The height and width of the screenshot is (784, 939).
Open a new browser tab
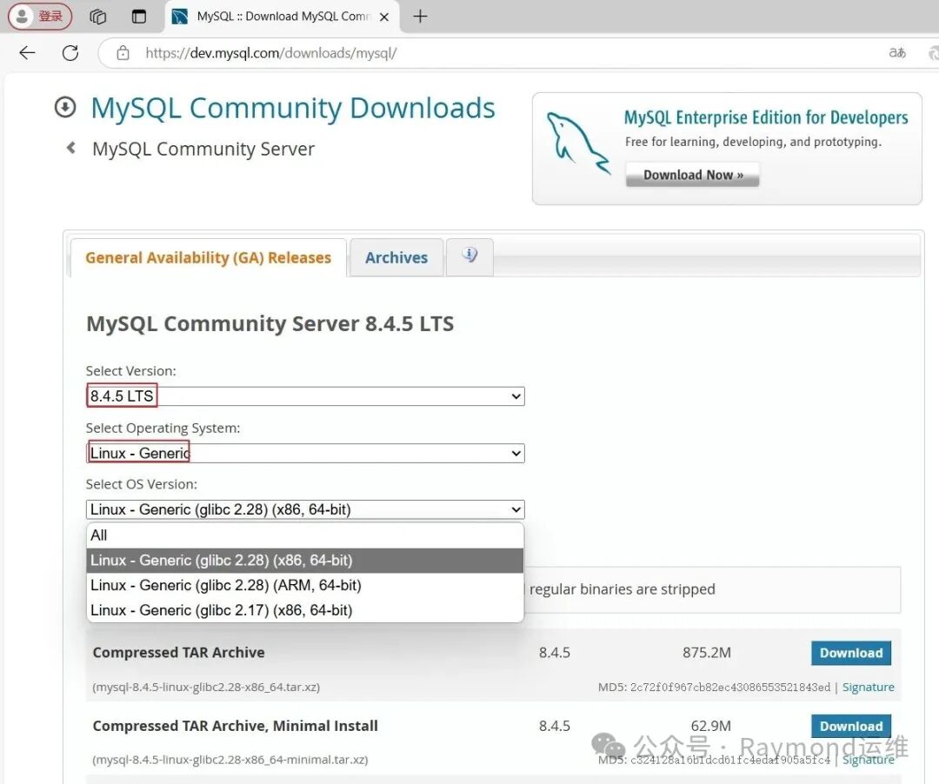click(421, 17)
